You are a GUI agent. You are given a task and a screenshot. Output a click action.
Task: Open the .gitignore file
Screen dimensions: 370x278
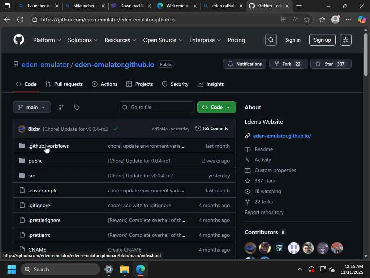click(x=39, y=205)
